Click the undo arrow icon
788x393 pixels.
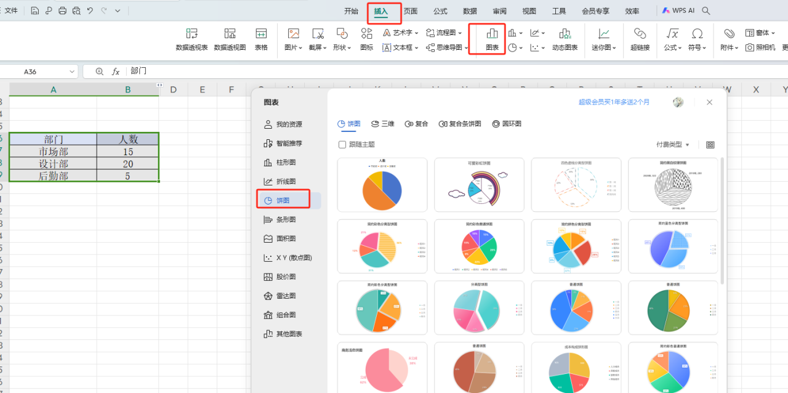90,10
